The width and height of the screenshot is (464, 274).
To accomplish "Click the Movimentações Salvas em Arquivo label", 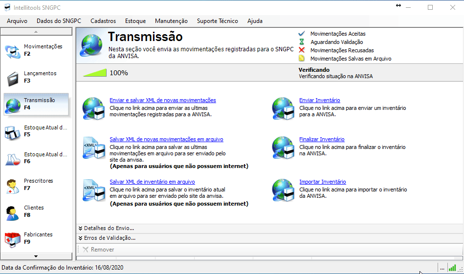I will 351,59.
